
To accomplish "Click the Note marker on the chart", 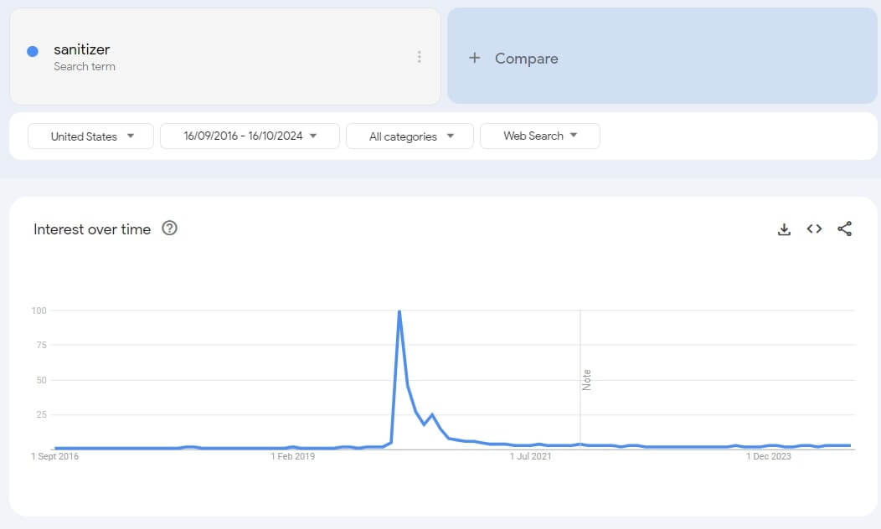I will 586,380.
